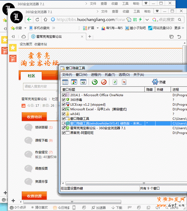Click the restore closed tab undo icon
187x211 pixels.
coord(179,37)
